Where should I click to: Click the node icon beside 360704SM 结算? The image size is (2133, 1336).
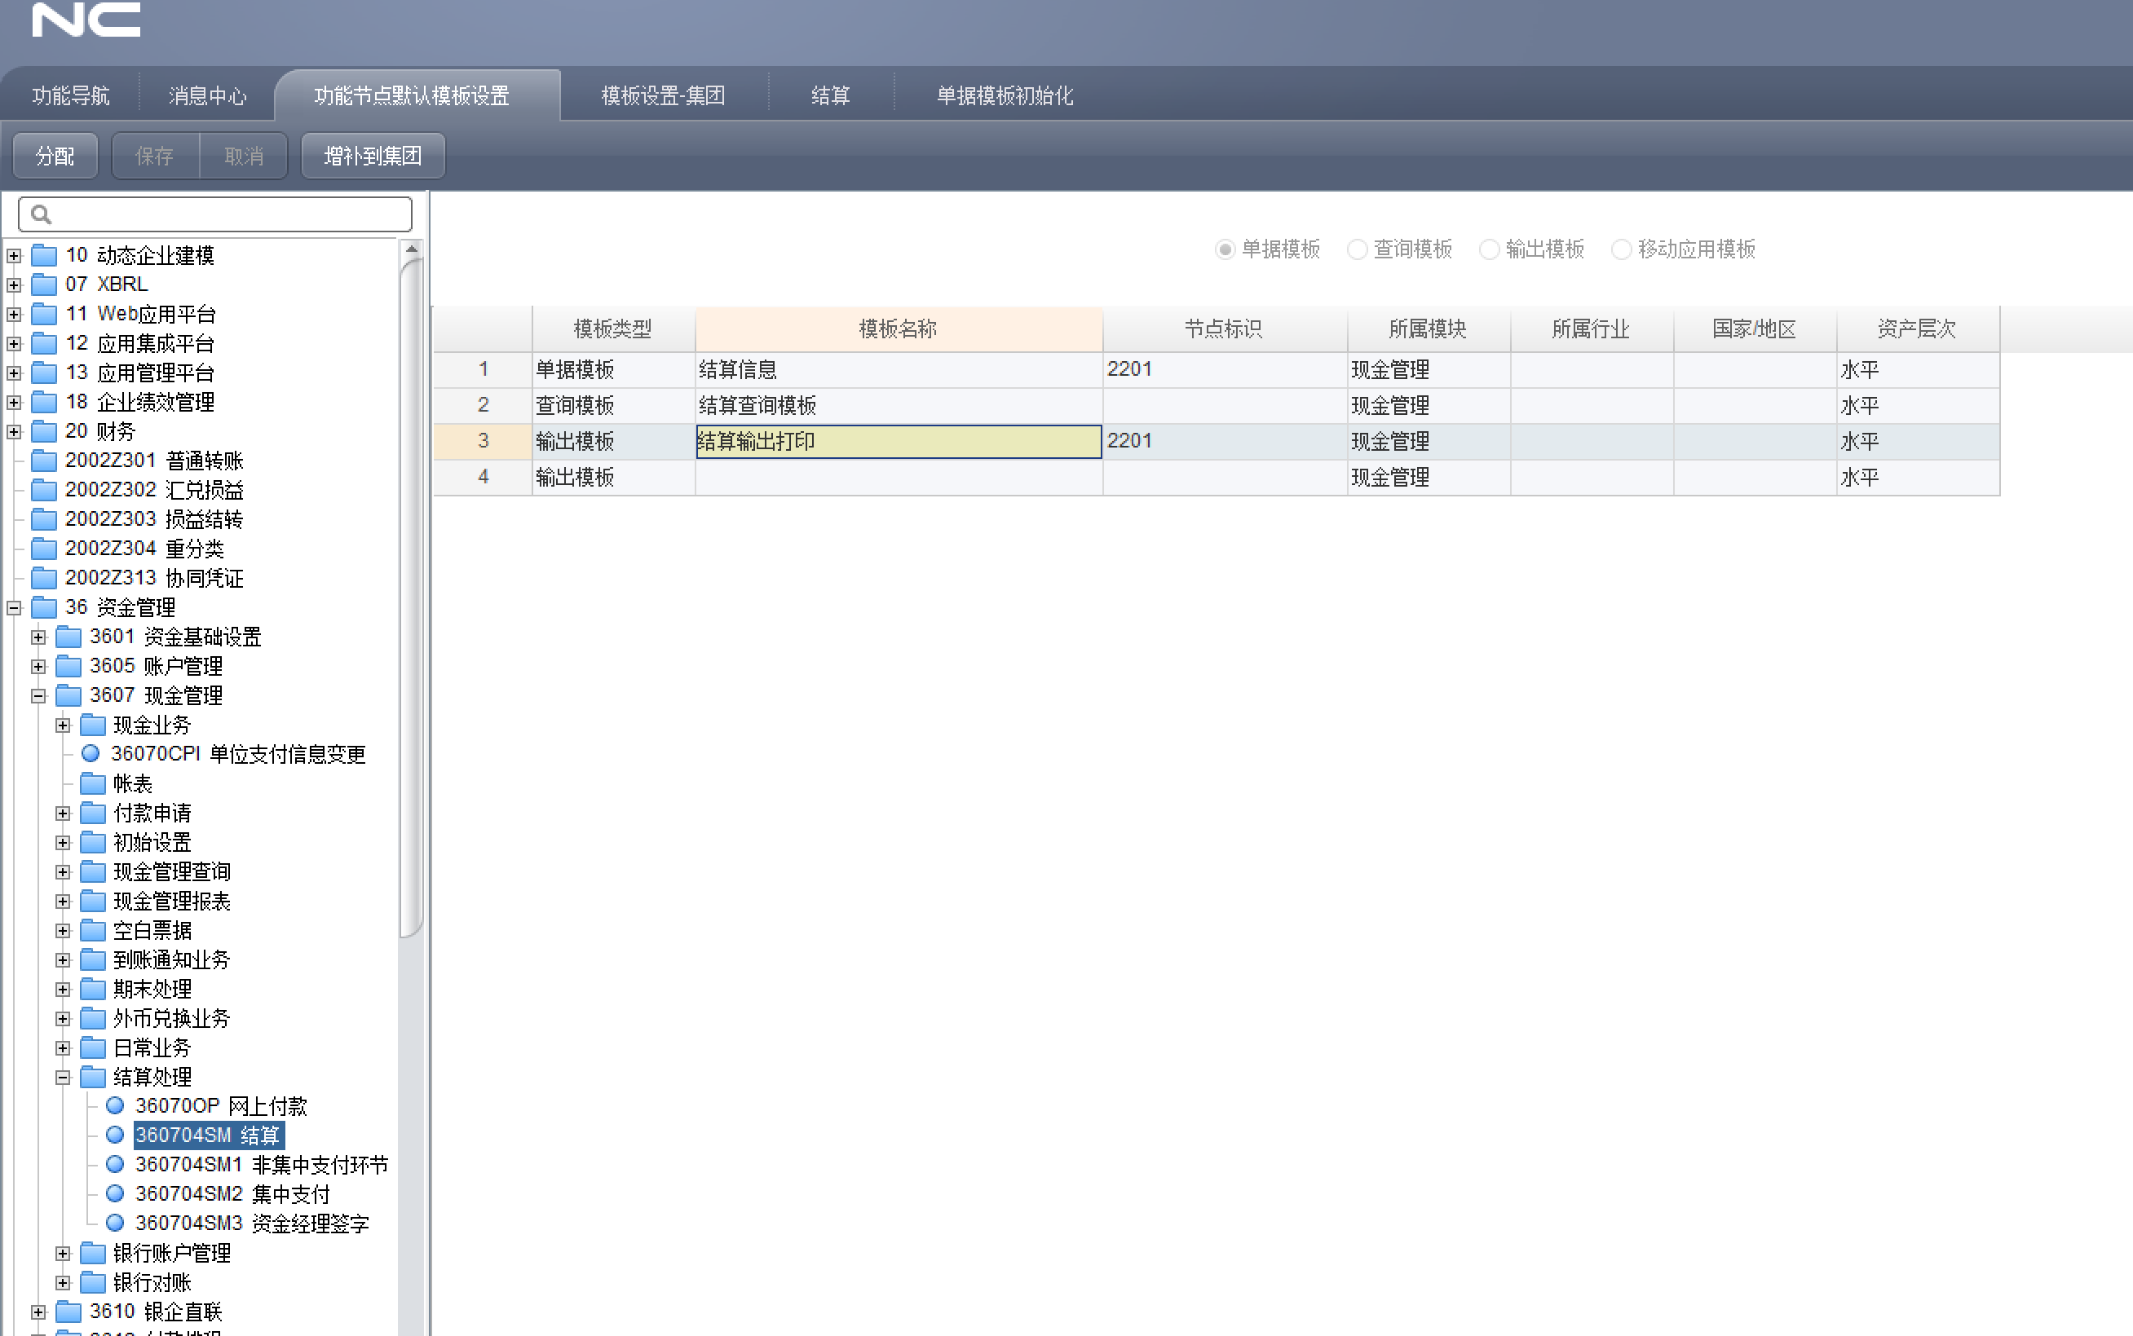click(x=115, y=1135)
